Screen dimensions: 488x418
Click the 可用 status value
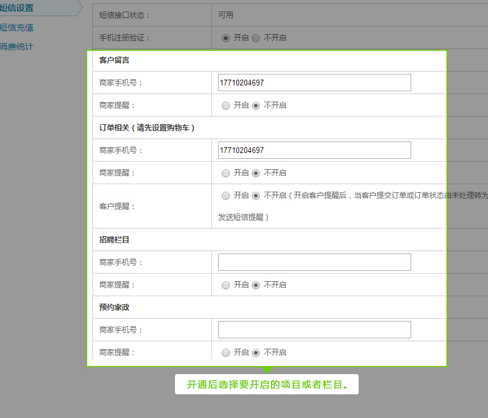point(226,15)
